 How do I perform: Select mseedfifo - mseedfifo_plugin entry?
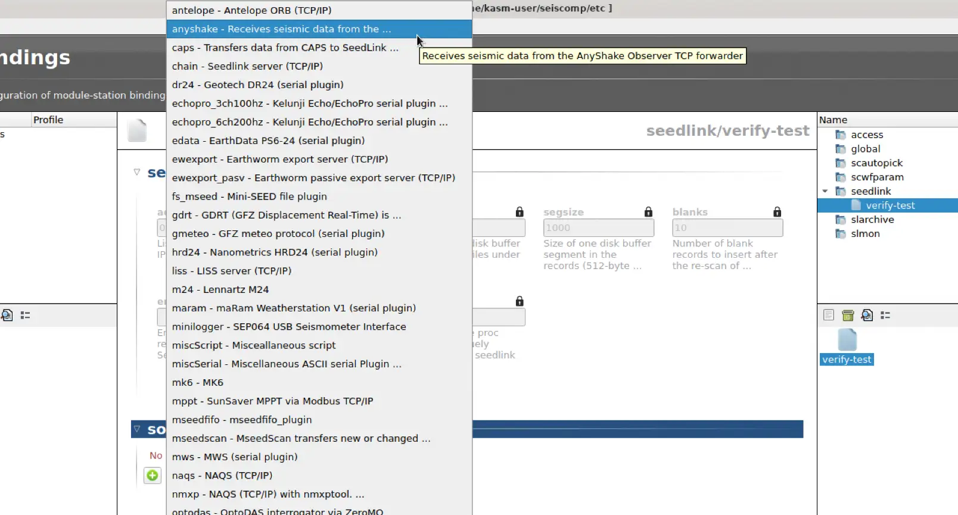click(319, 420)
